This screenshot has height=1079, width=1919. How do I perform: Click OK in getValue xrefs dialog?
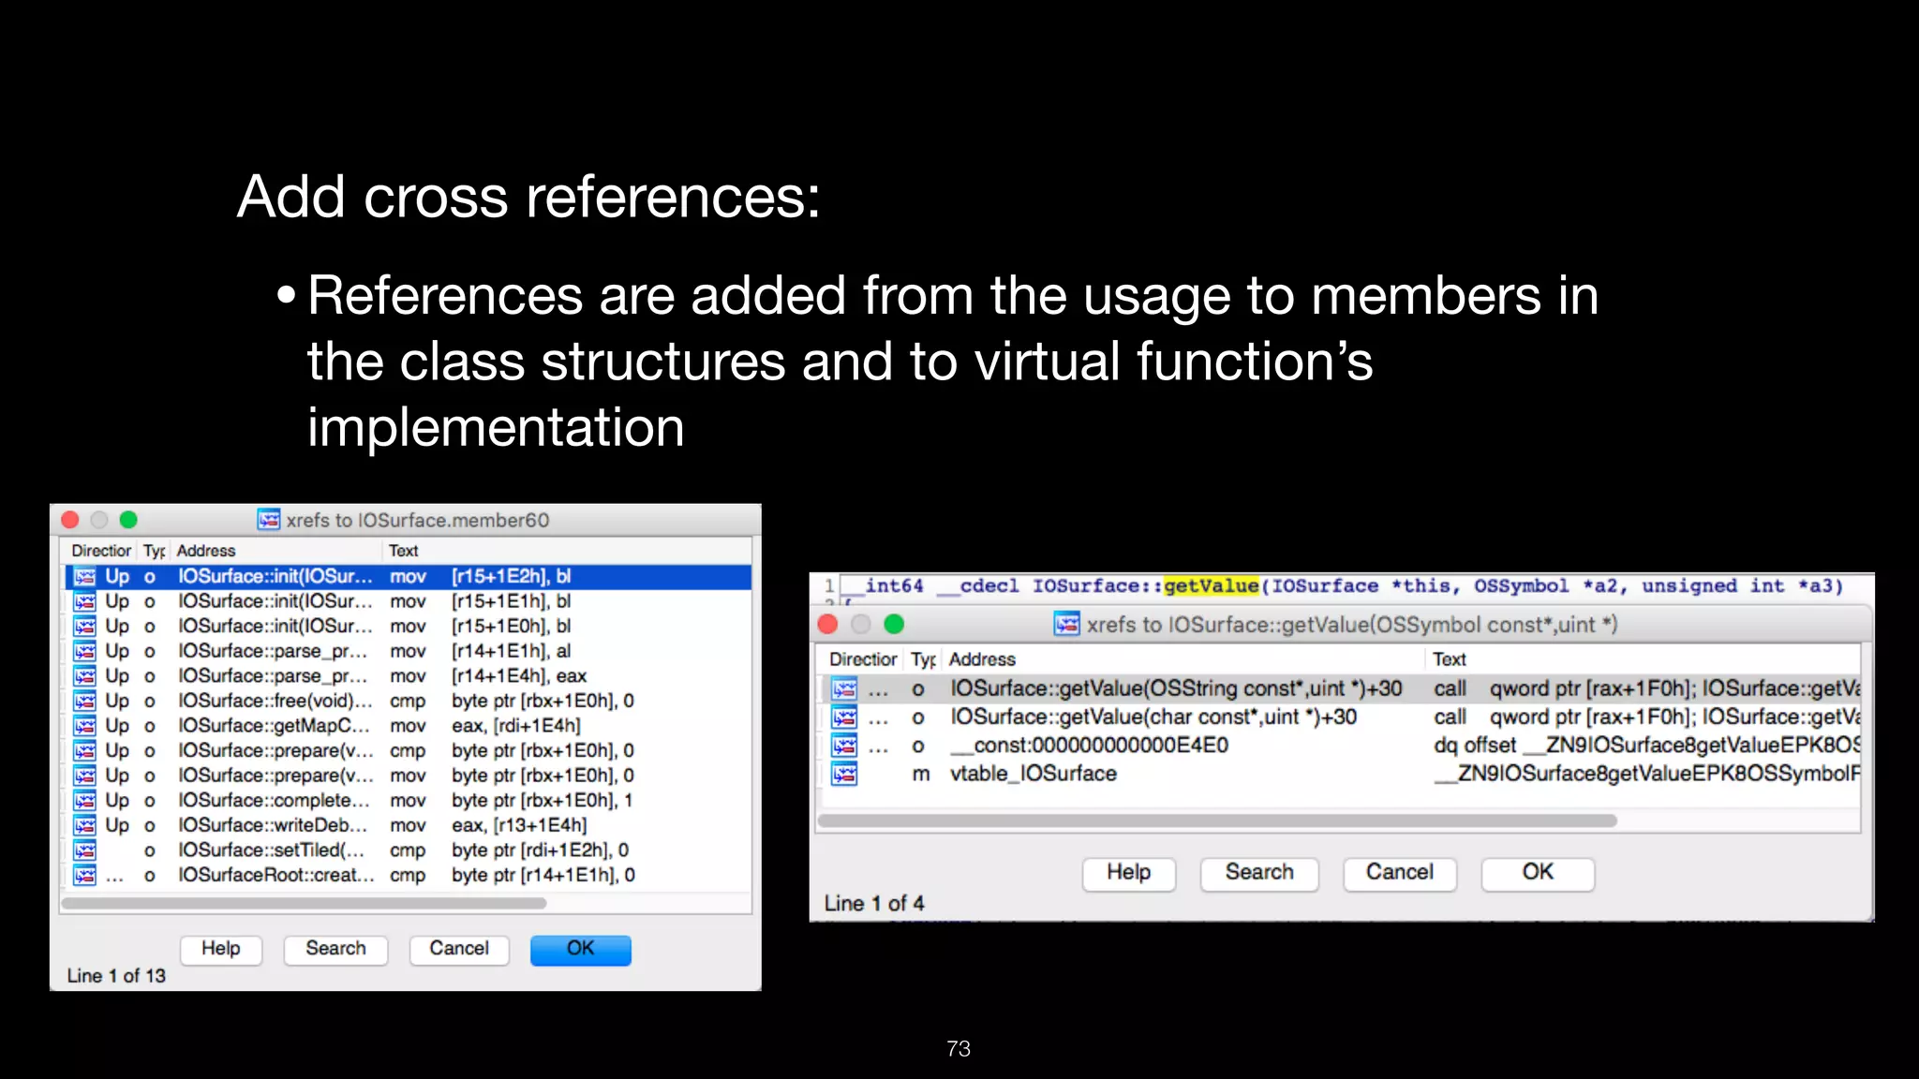(1538, 873)
